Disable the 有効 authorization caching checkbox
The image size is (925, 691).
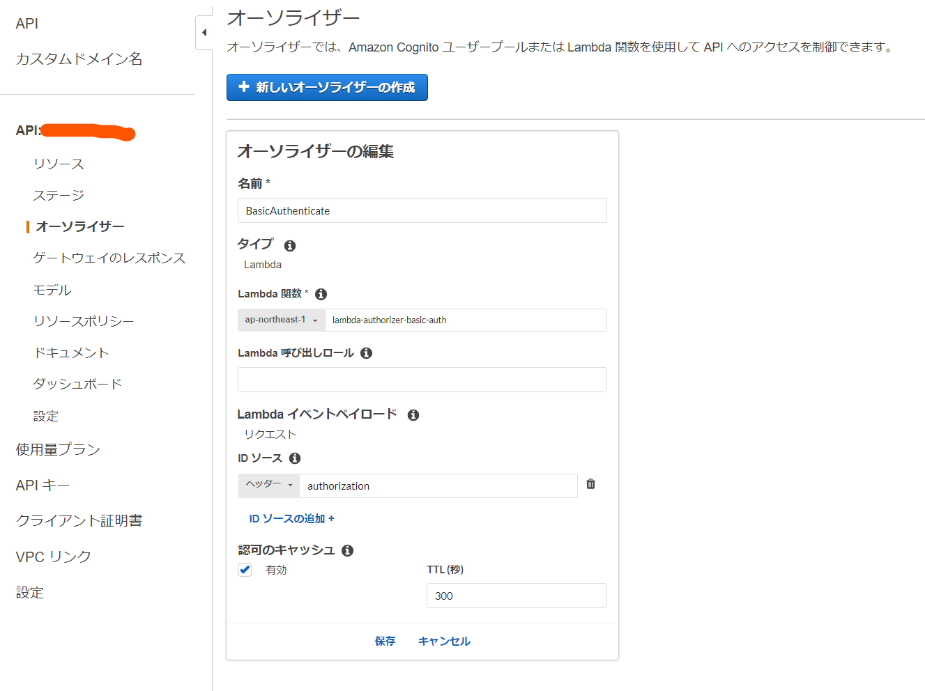pyautogui.click(x=245, y=570)
